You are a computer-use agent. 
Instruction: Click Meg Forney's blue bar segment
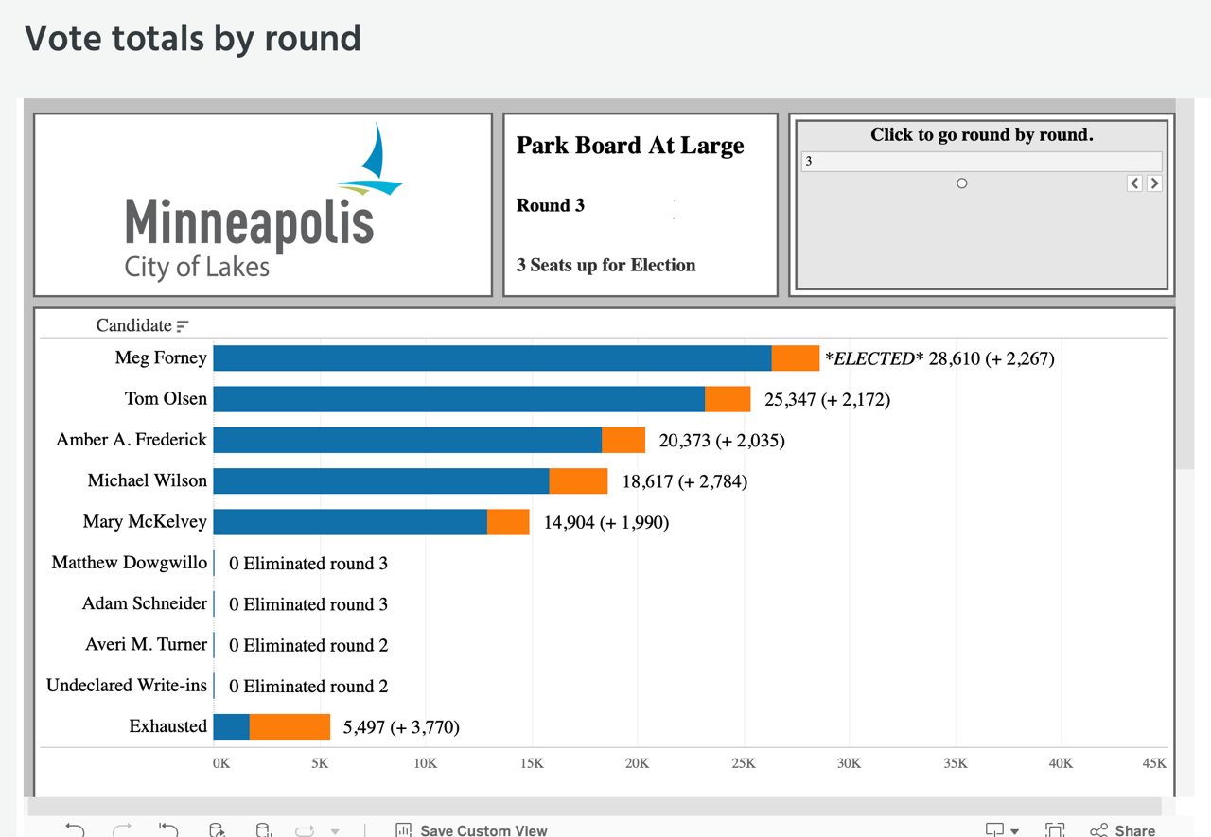493,357
